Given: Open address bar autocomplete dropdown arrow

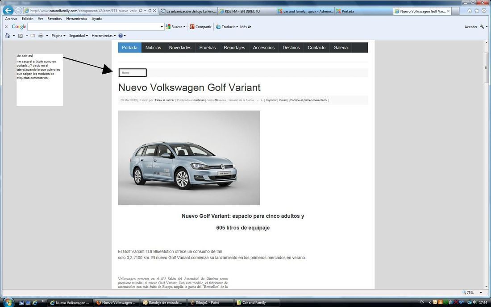Looking at the screenshot, I should click(145, 11).
